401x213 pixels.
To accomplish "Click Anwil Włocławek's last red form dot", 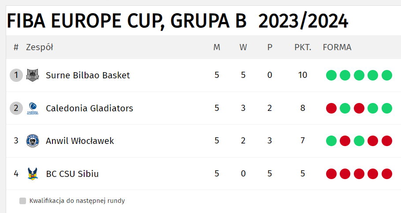I will (387, 141).
